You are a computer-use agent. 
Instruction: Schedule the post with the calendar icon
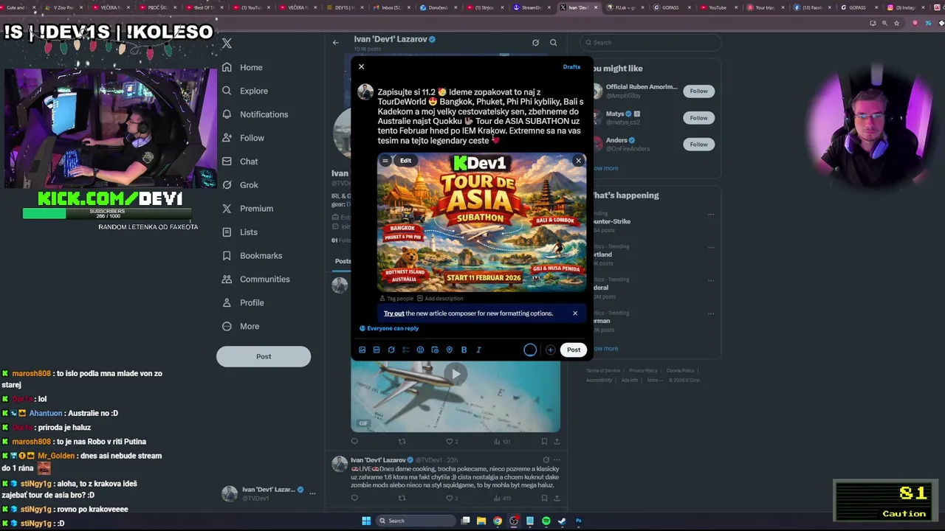point(435,350)
